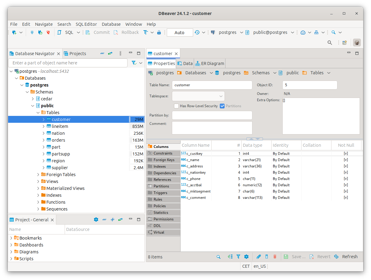Open the dashboard gauge icon in toolbar
Viewport: 371px width, 280px height.
tap(303, 32)
